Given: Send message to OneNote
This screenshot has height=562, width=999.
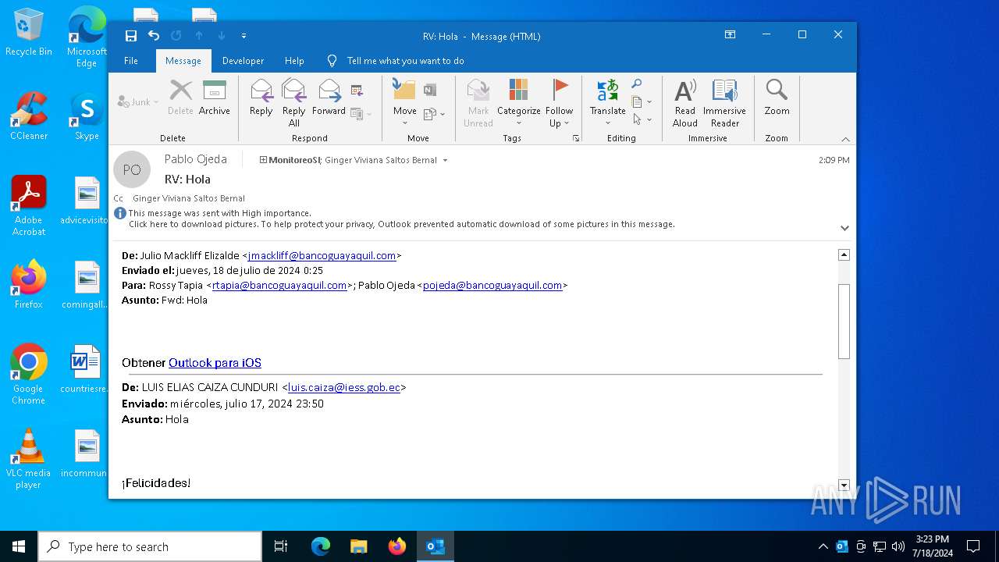Looking at the screenshot, I should point(430,91).
